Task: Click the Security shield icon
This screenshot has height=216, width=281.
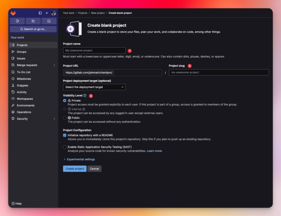Action: [x=13, y=119]
